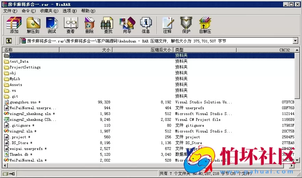Go up one folder level button

click(x=9, y=41)
